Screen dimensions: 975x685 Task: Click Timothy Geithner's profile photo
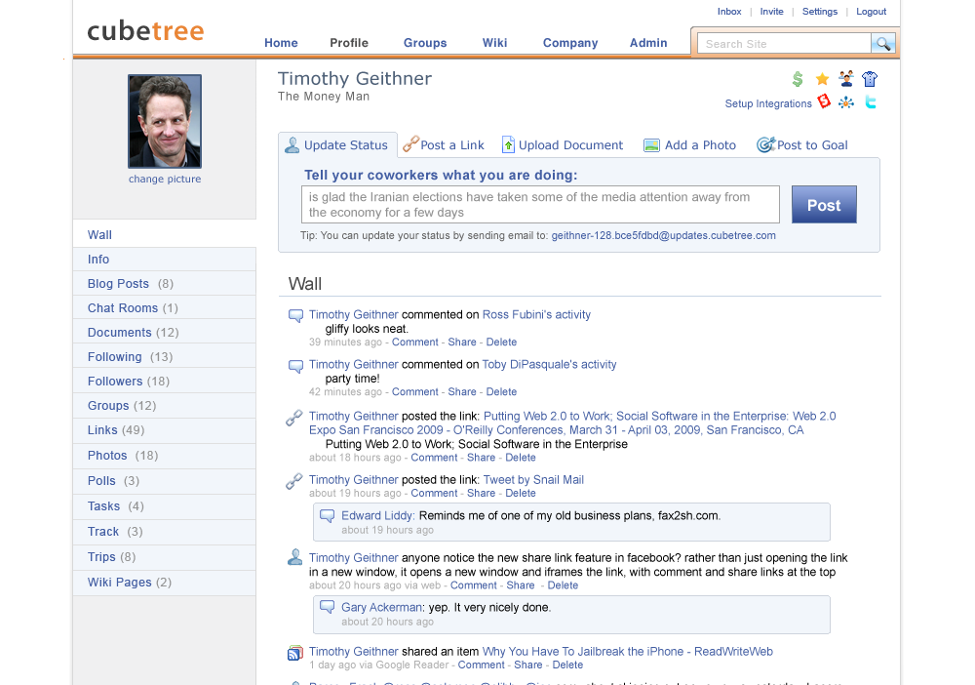pos(165,121)
